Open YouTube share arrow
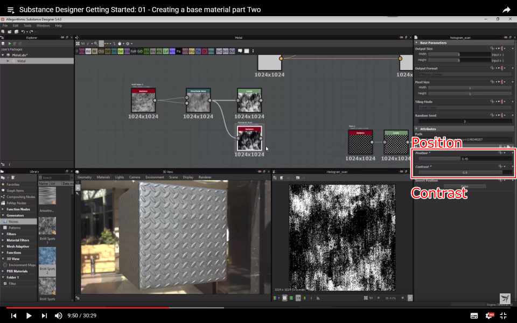The width and height of the screenshot is (517, 323). (506, 10)
